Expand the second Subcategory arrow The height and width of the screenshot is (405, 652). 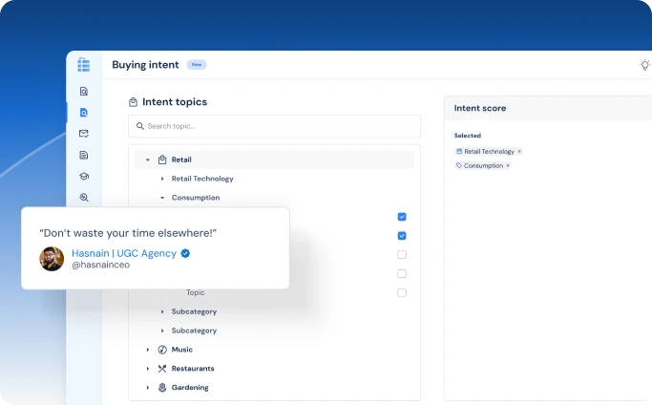162,330
